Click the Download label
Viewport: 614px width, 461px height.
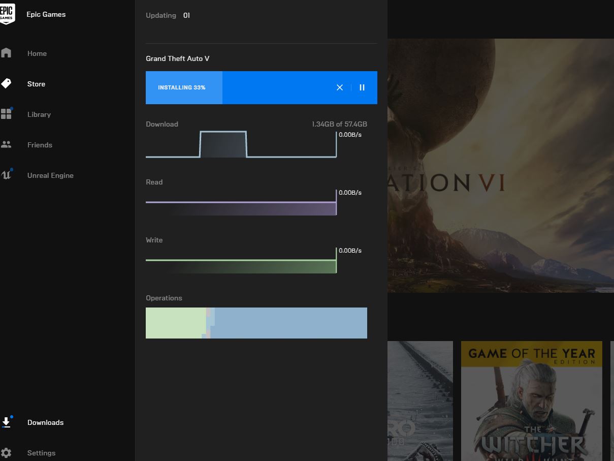click(x=162, y=124)
